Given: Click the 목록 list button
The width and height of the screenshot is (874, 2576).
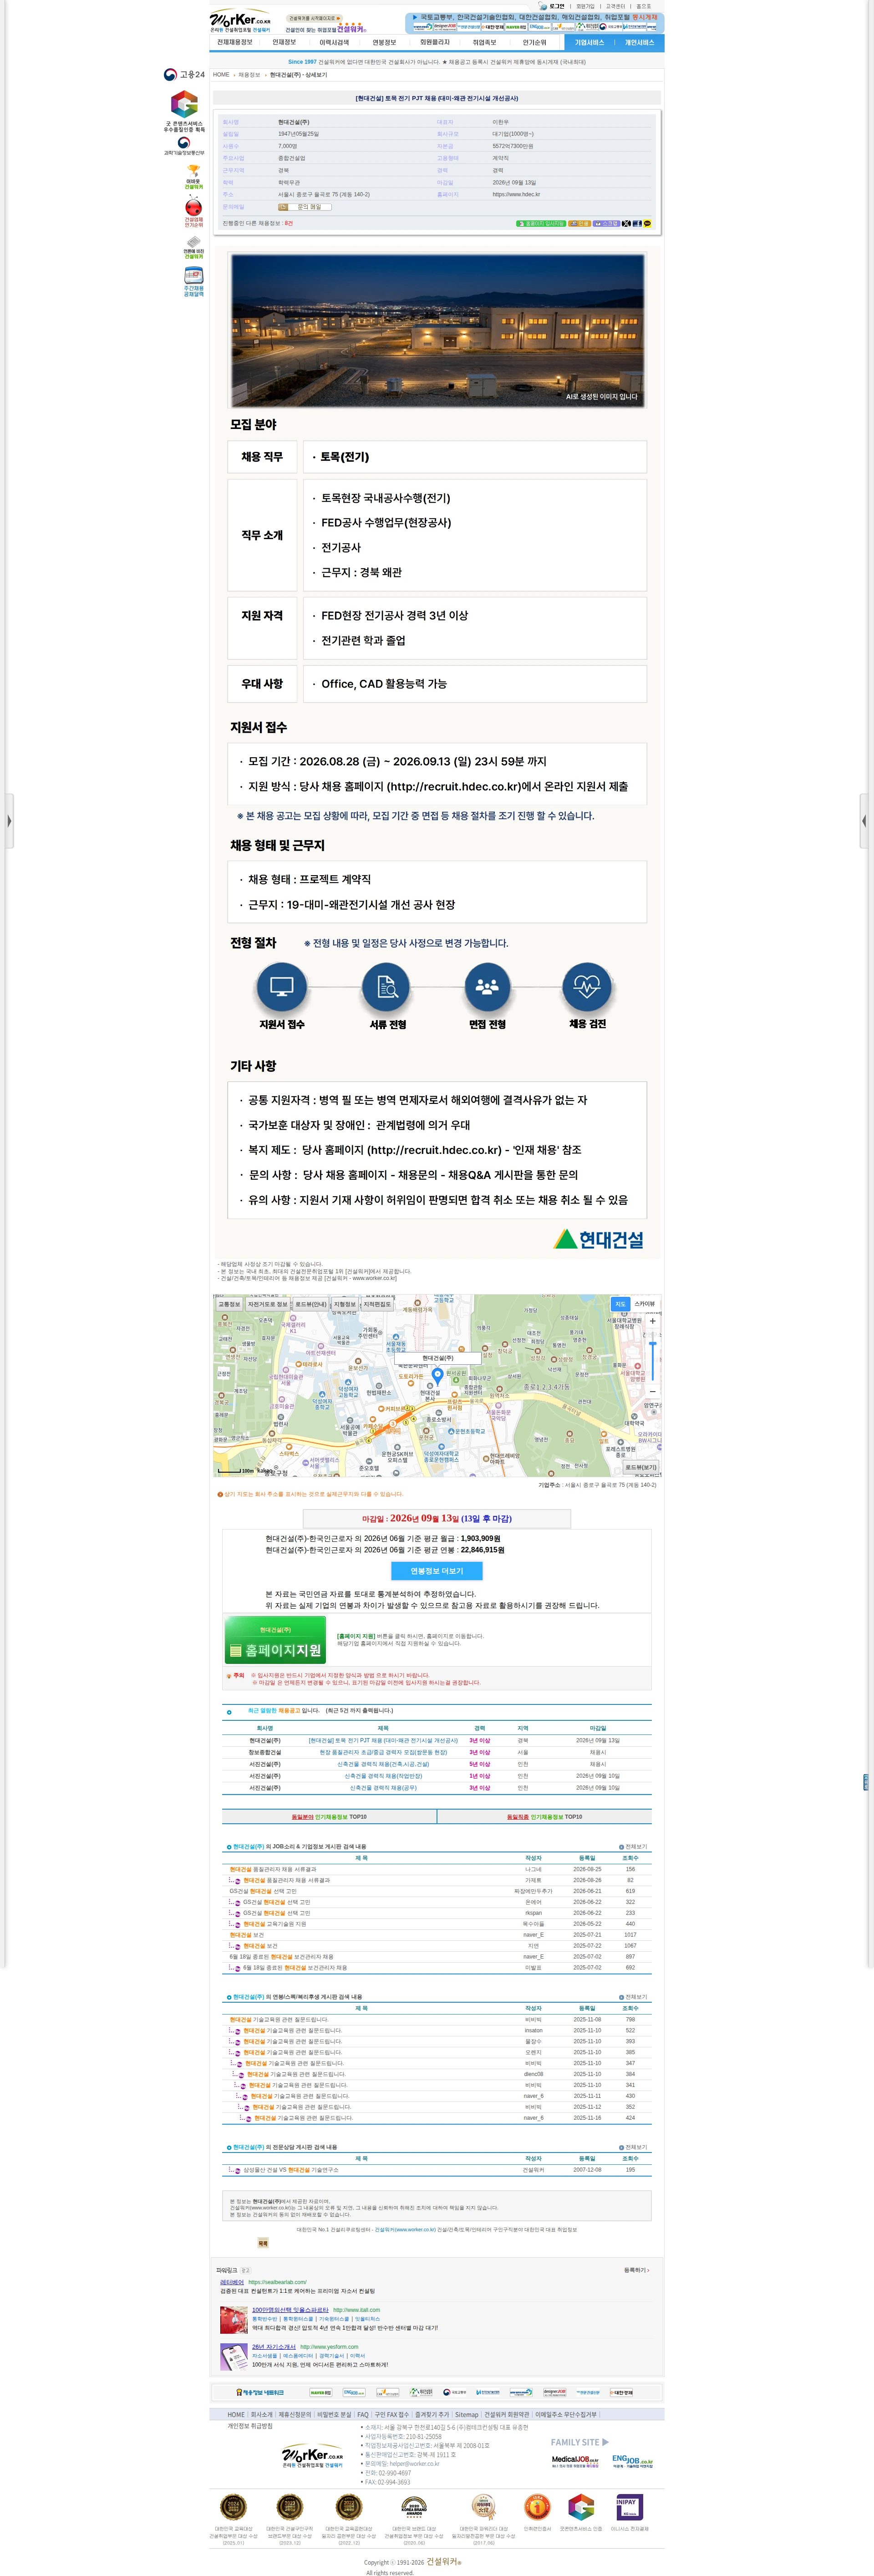Looking at the screenshot, I should 263,2243.
